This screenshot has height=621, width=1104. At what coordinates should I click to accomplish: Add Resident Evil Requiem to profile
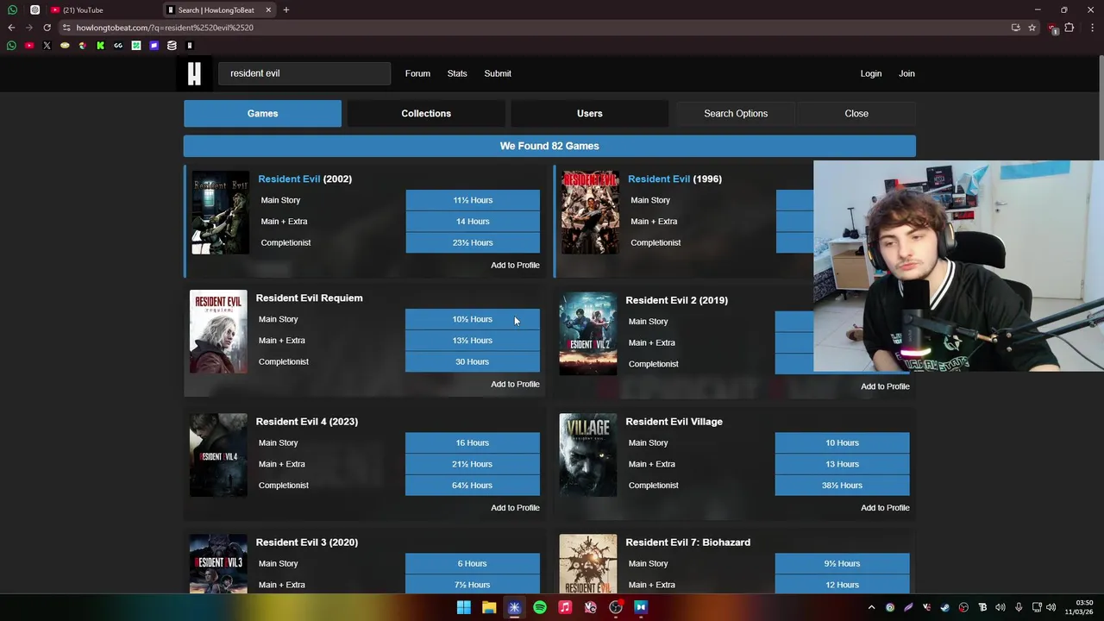[x=515, y=385]
